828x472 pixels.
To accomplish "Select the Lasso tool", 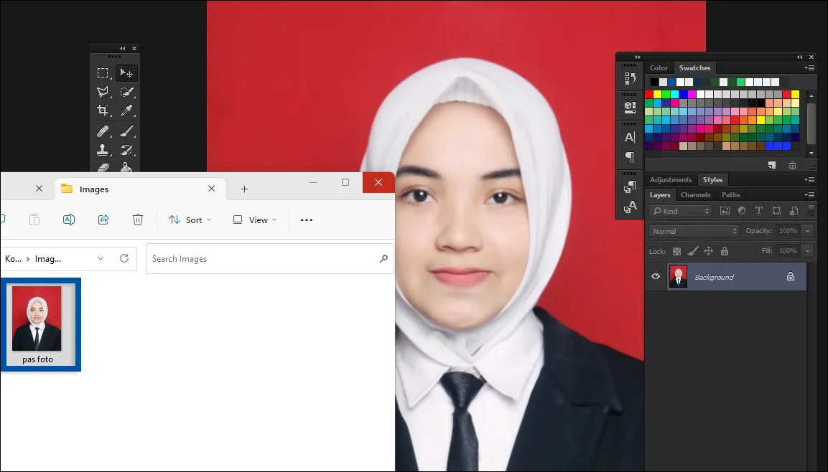I will (x=103, y=92).
